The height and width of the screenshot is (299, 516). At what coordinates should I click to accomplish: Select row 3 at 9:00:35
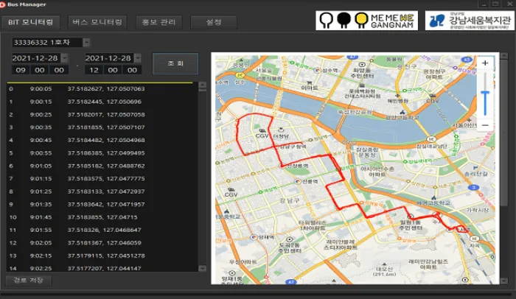tap(102, 127)
